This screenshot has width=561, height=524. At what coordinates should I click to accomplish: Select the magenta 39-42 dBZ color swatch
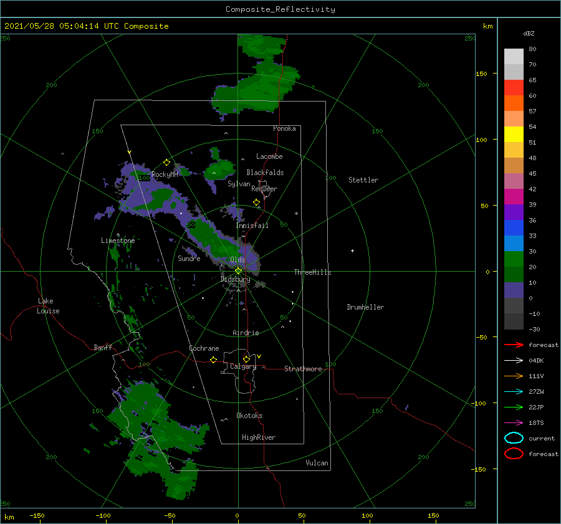point(514,197)
